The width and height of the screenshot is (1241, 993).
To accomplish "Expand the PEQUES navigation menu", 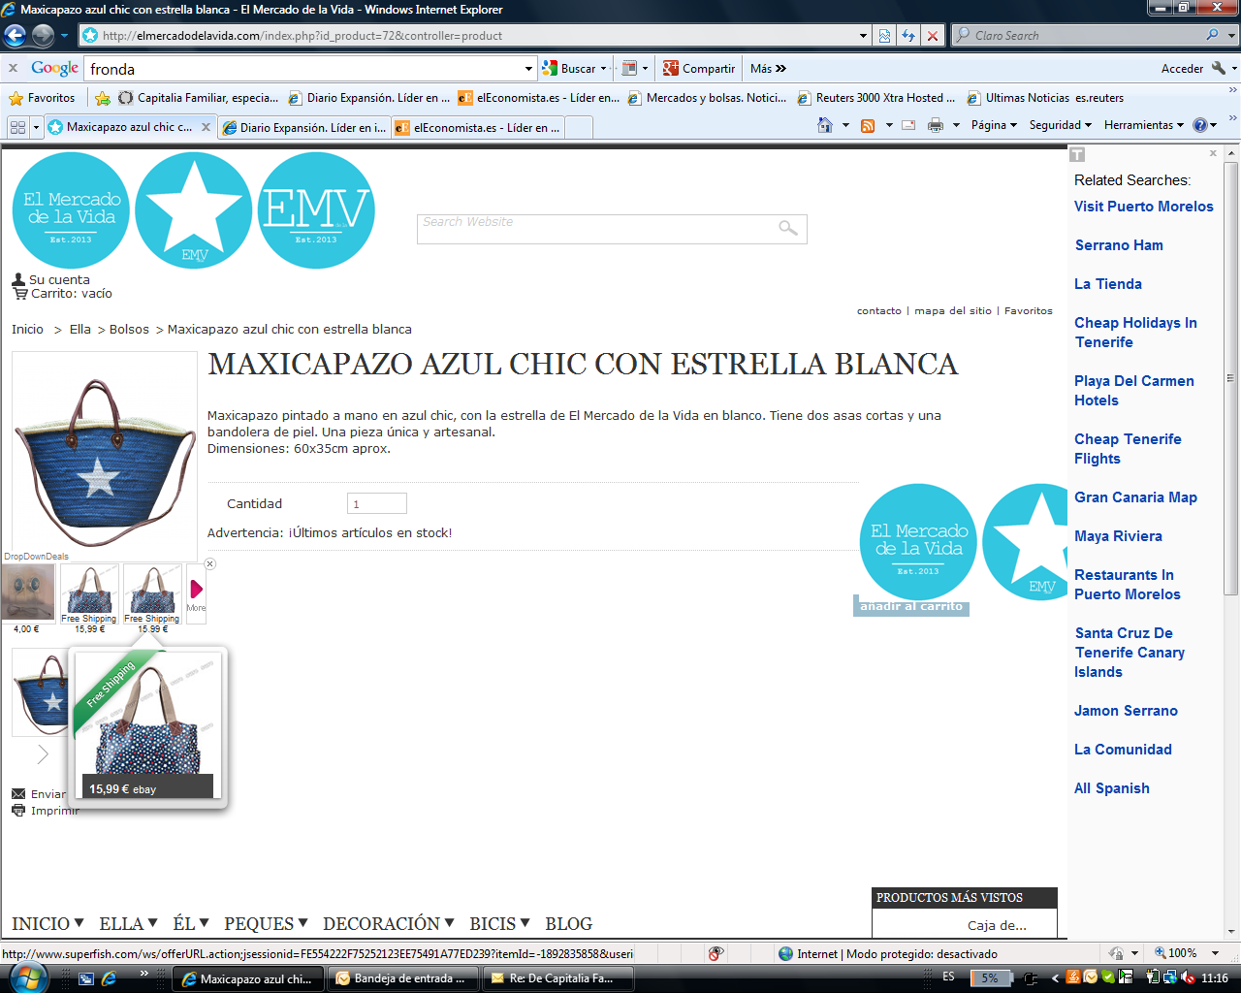I will pos(267,924).
